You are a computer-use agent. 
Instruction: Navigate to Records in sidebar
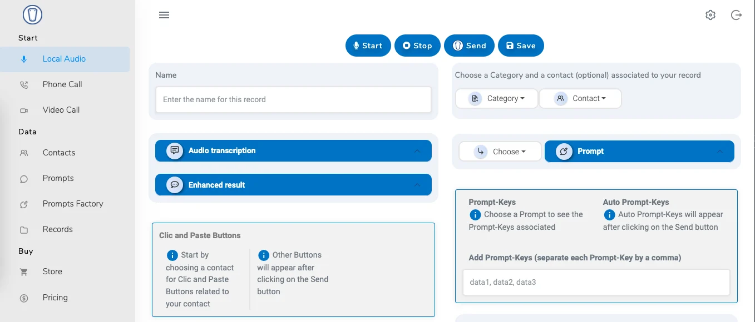tap(58, 229)
